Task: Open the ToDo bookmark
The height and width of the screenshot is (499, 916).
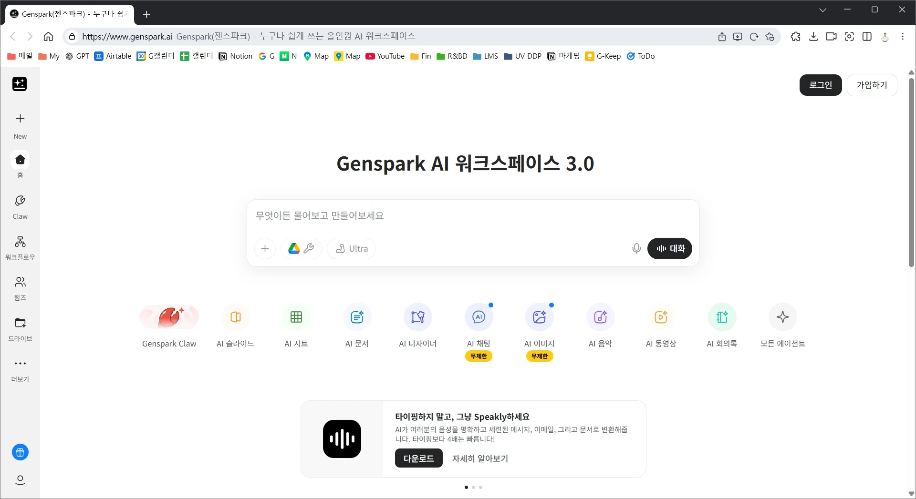Action: coord(641,56)
